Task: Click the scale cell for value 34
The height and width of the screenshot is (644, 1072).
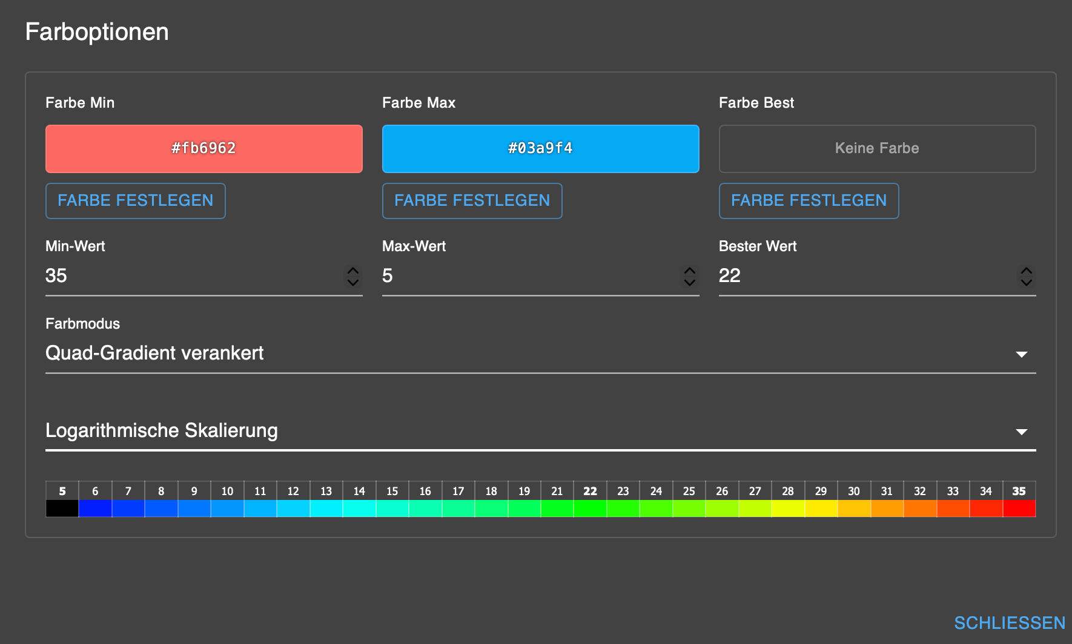Action: tap(986, 499)
